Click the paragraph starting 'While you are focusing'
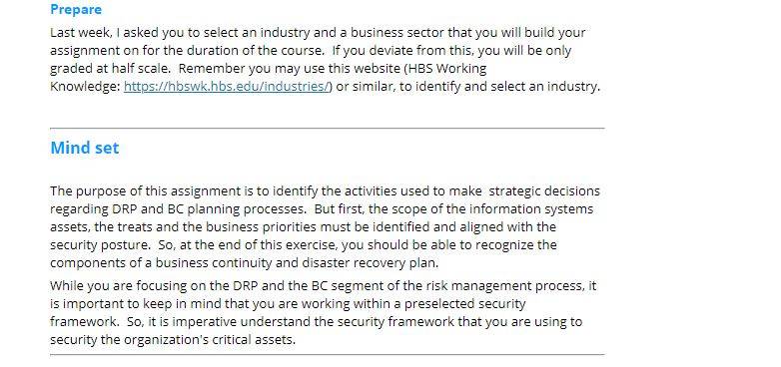This screenshot has height=367, width=781. pos(324,313)
